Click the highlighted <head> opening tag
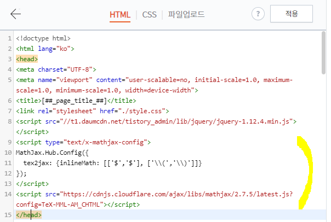The height and width of the screenshot is (222, 331). (27, 59)
